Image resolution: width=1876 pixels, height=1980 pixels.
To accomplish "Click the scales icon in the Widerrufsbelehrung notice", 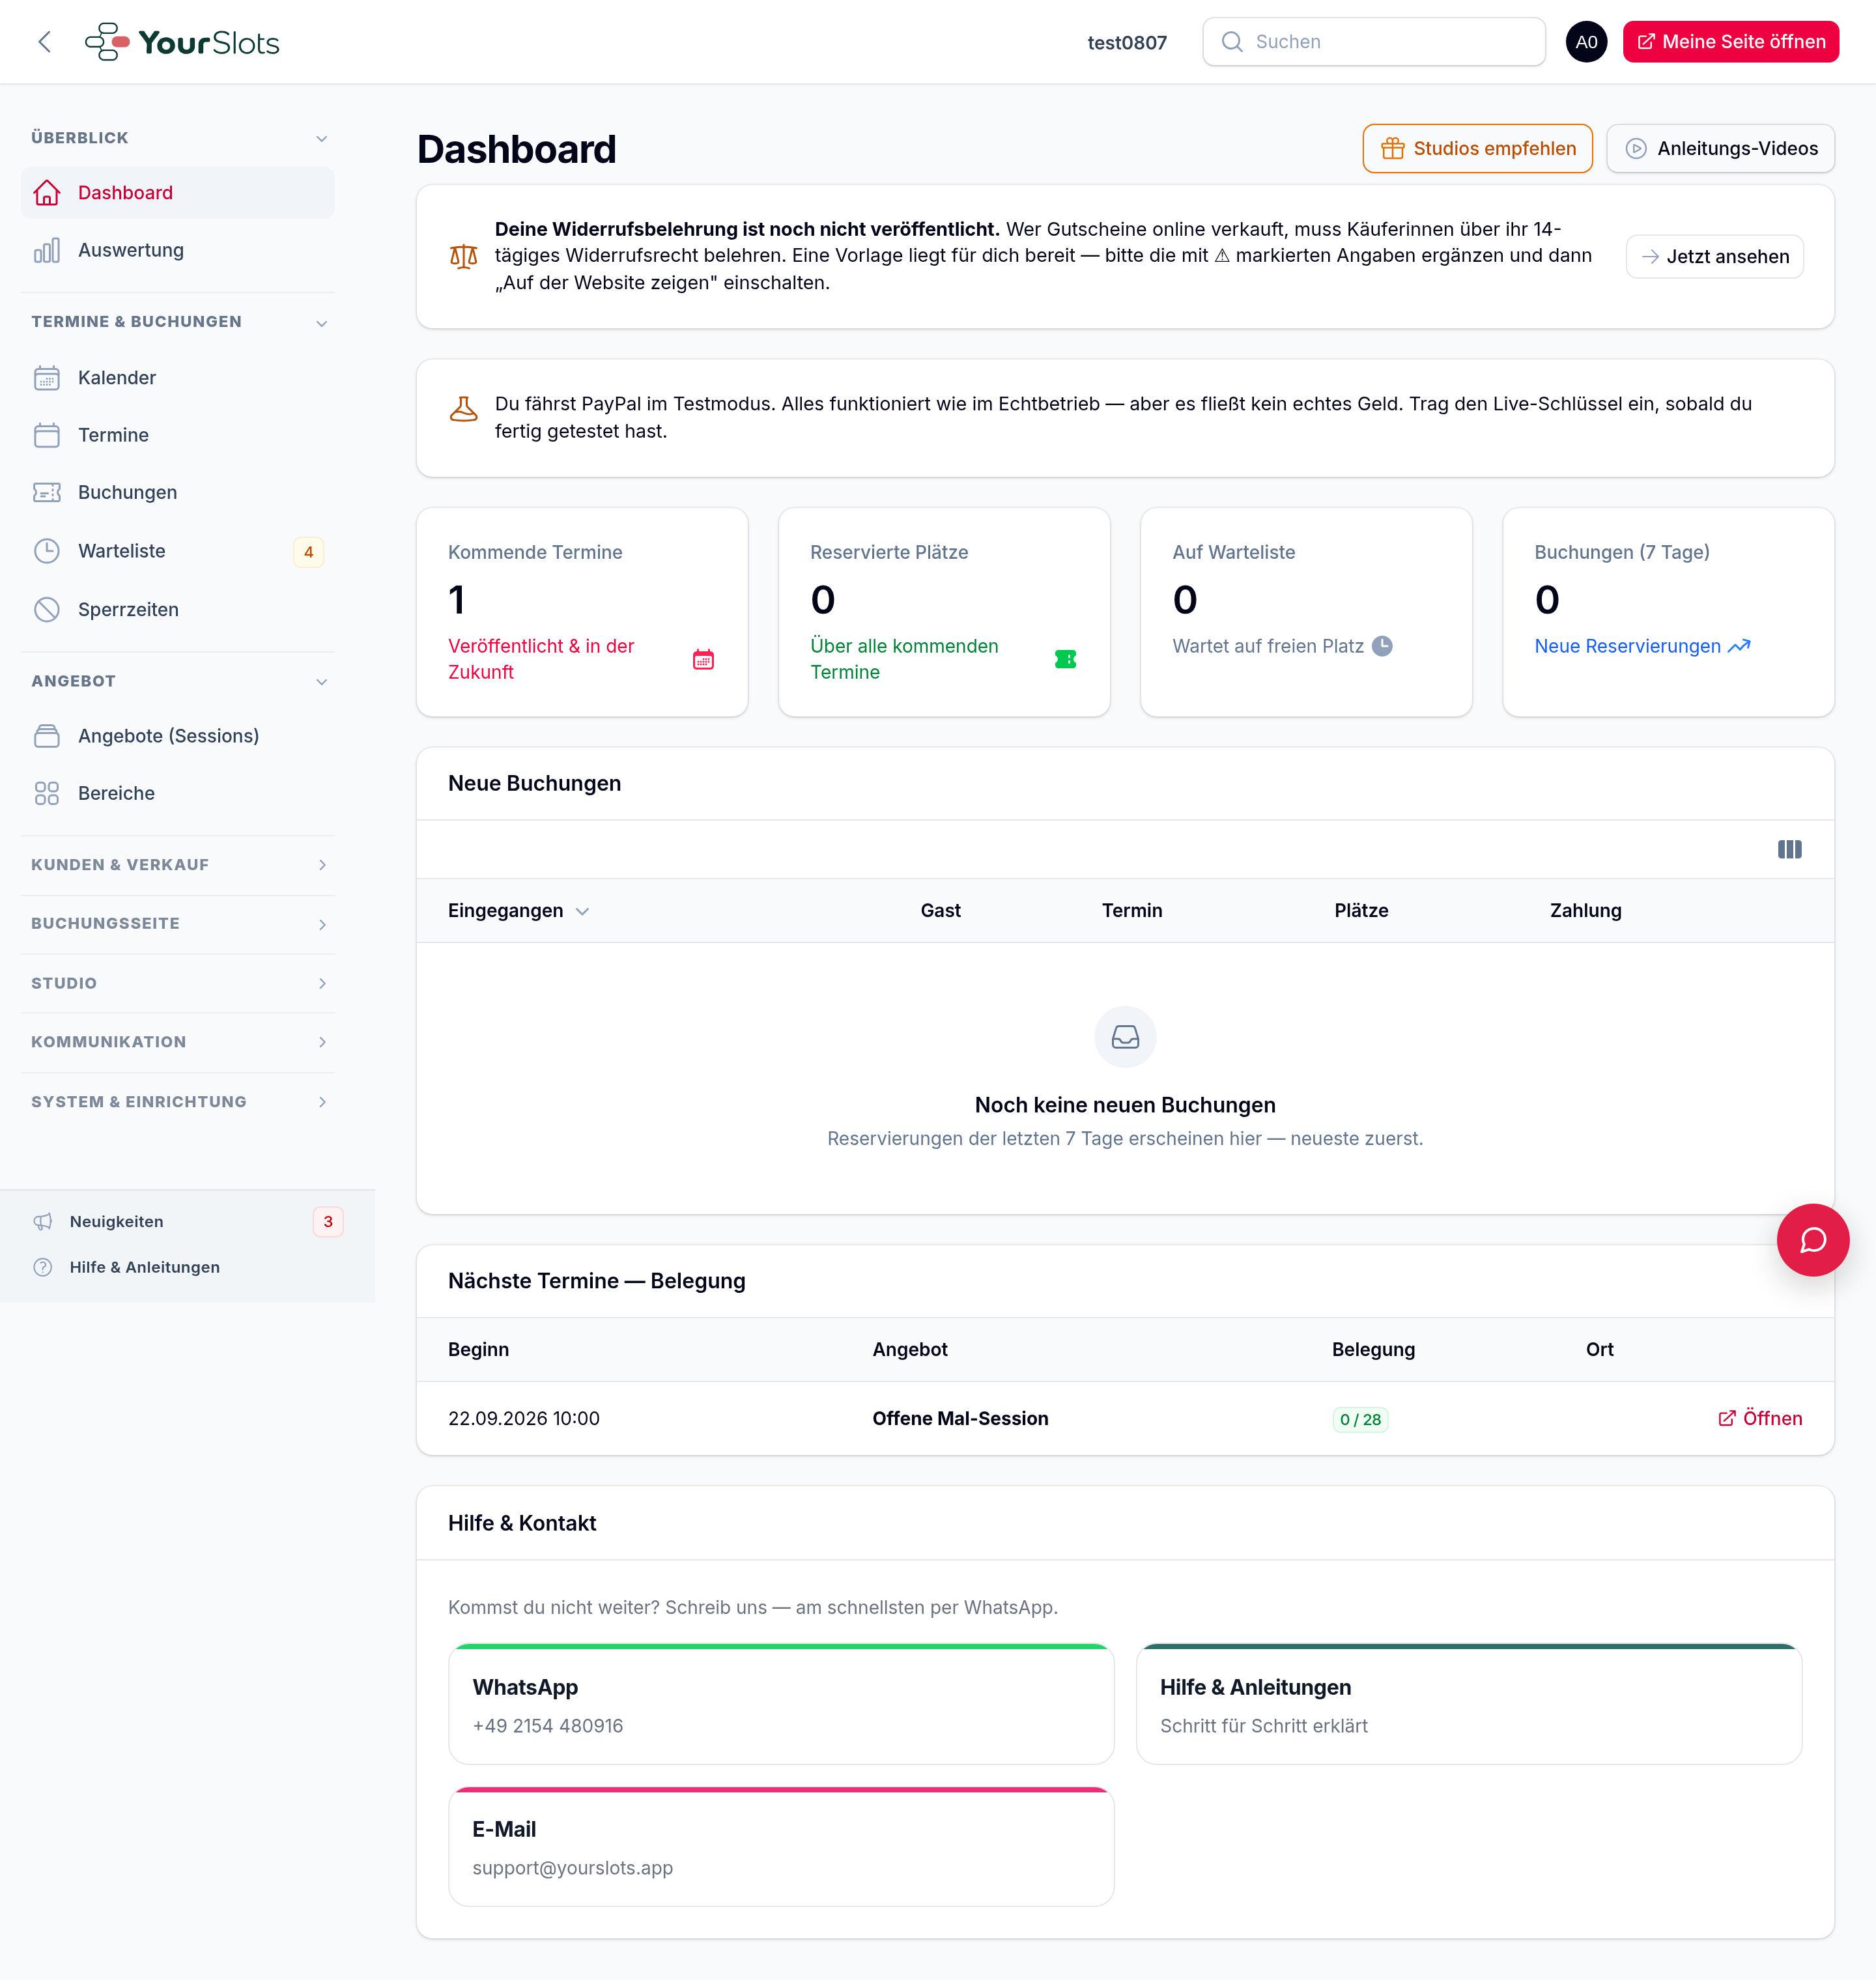I will click(463, 256).
